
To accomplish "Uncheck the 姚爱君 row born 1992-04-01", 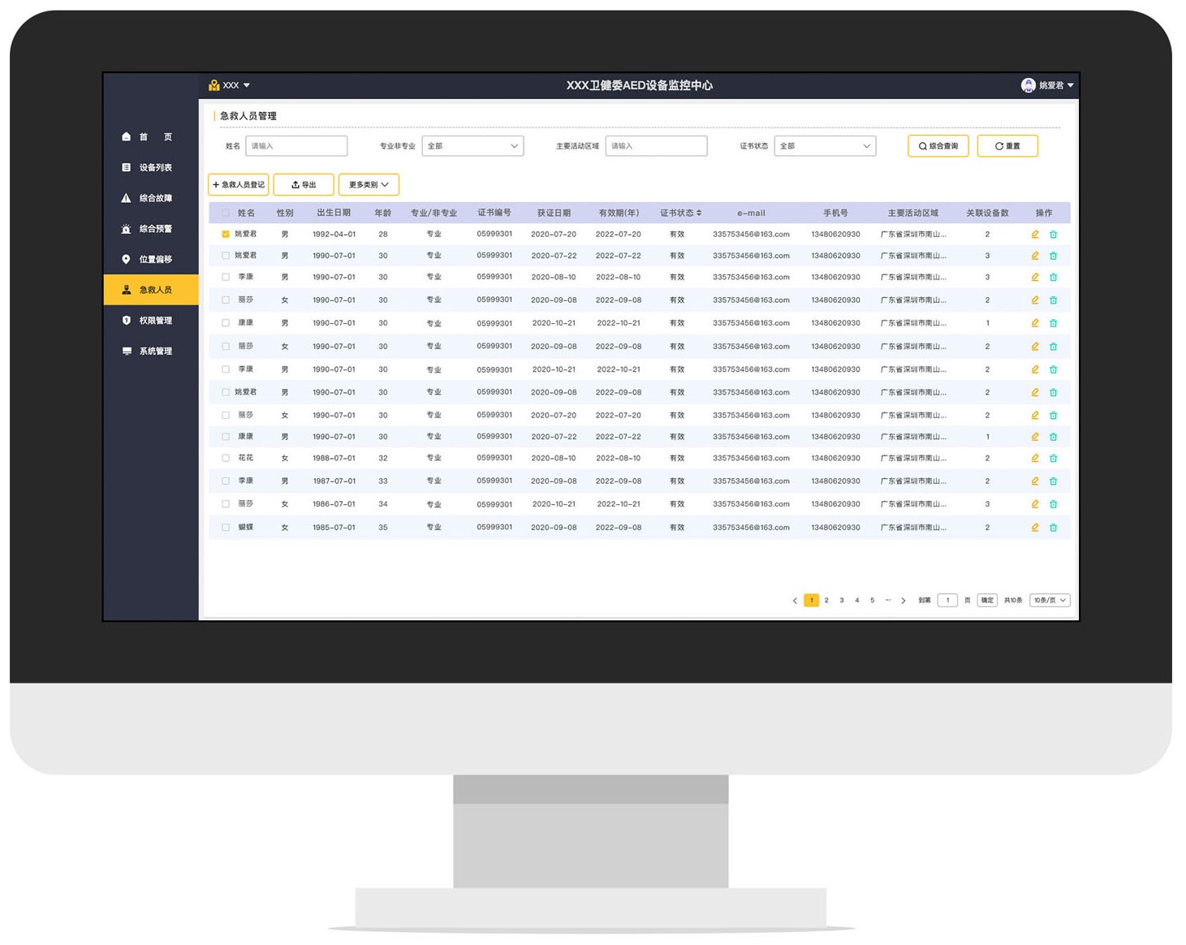I will (226, 235).
